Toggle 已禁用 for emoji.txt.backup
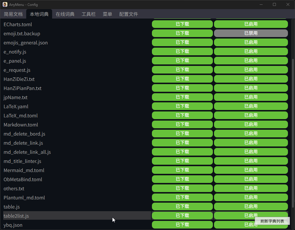This screenshot has height=230, width=295. coord(251,33)
